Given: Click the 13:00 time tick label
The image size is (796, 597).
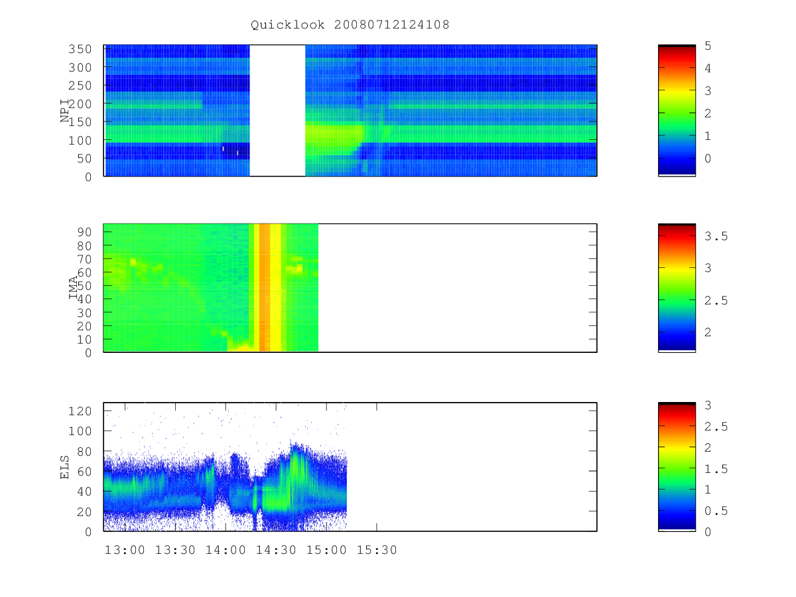Looking at the screenshot, I should pyautogui.click(x=125, y=550).
